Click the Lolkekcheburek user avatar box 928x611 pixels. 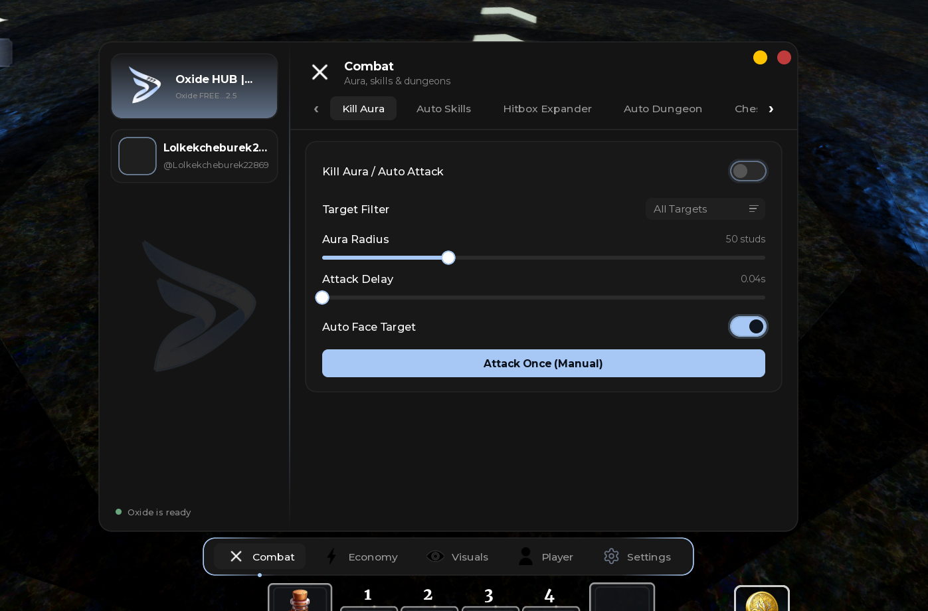pos(138,156)
